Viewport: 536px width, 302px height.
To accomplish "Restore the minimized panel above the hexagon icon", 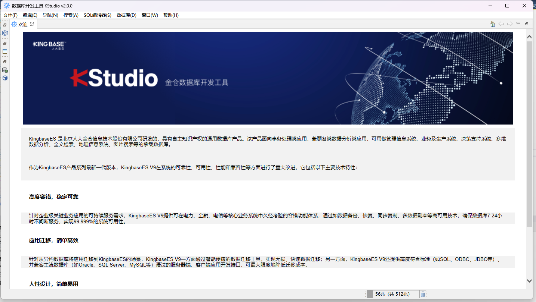I will pos(5,25).
